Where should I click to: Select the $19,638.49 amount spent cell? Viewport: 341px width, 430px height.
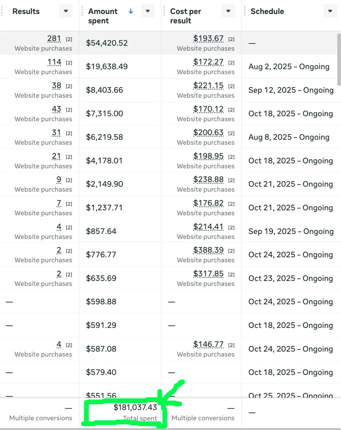point(107,67)
